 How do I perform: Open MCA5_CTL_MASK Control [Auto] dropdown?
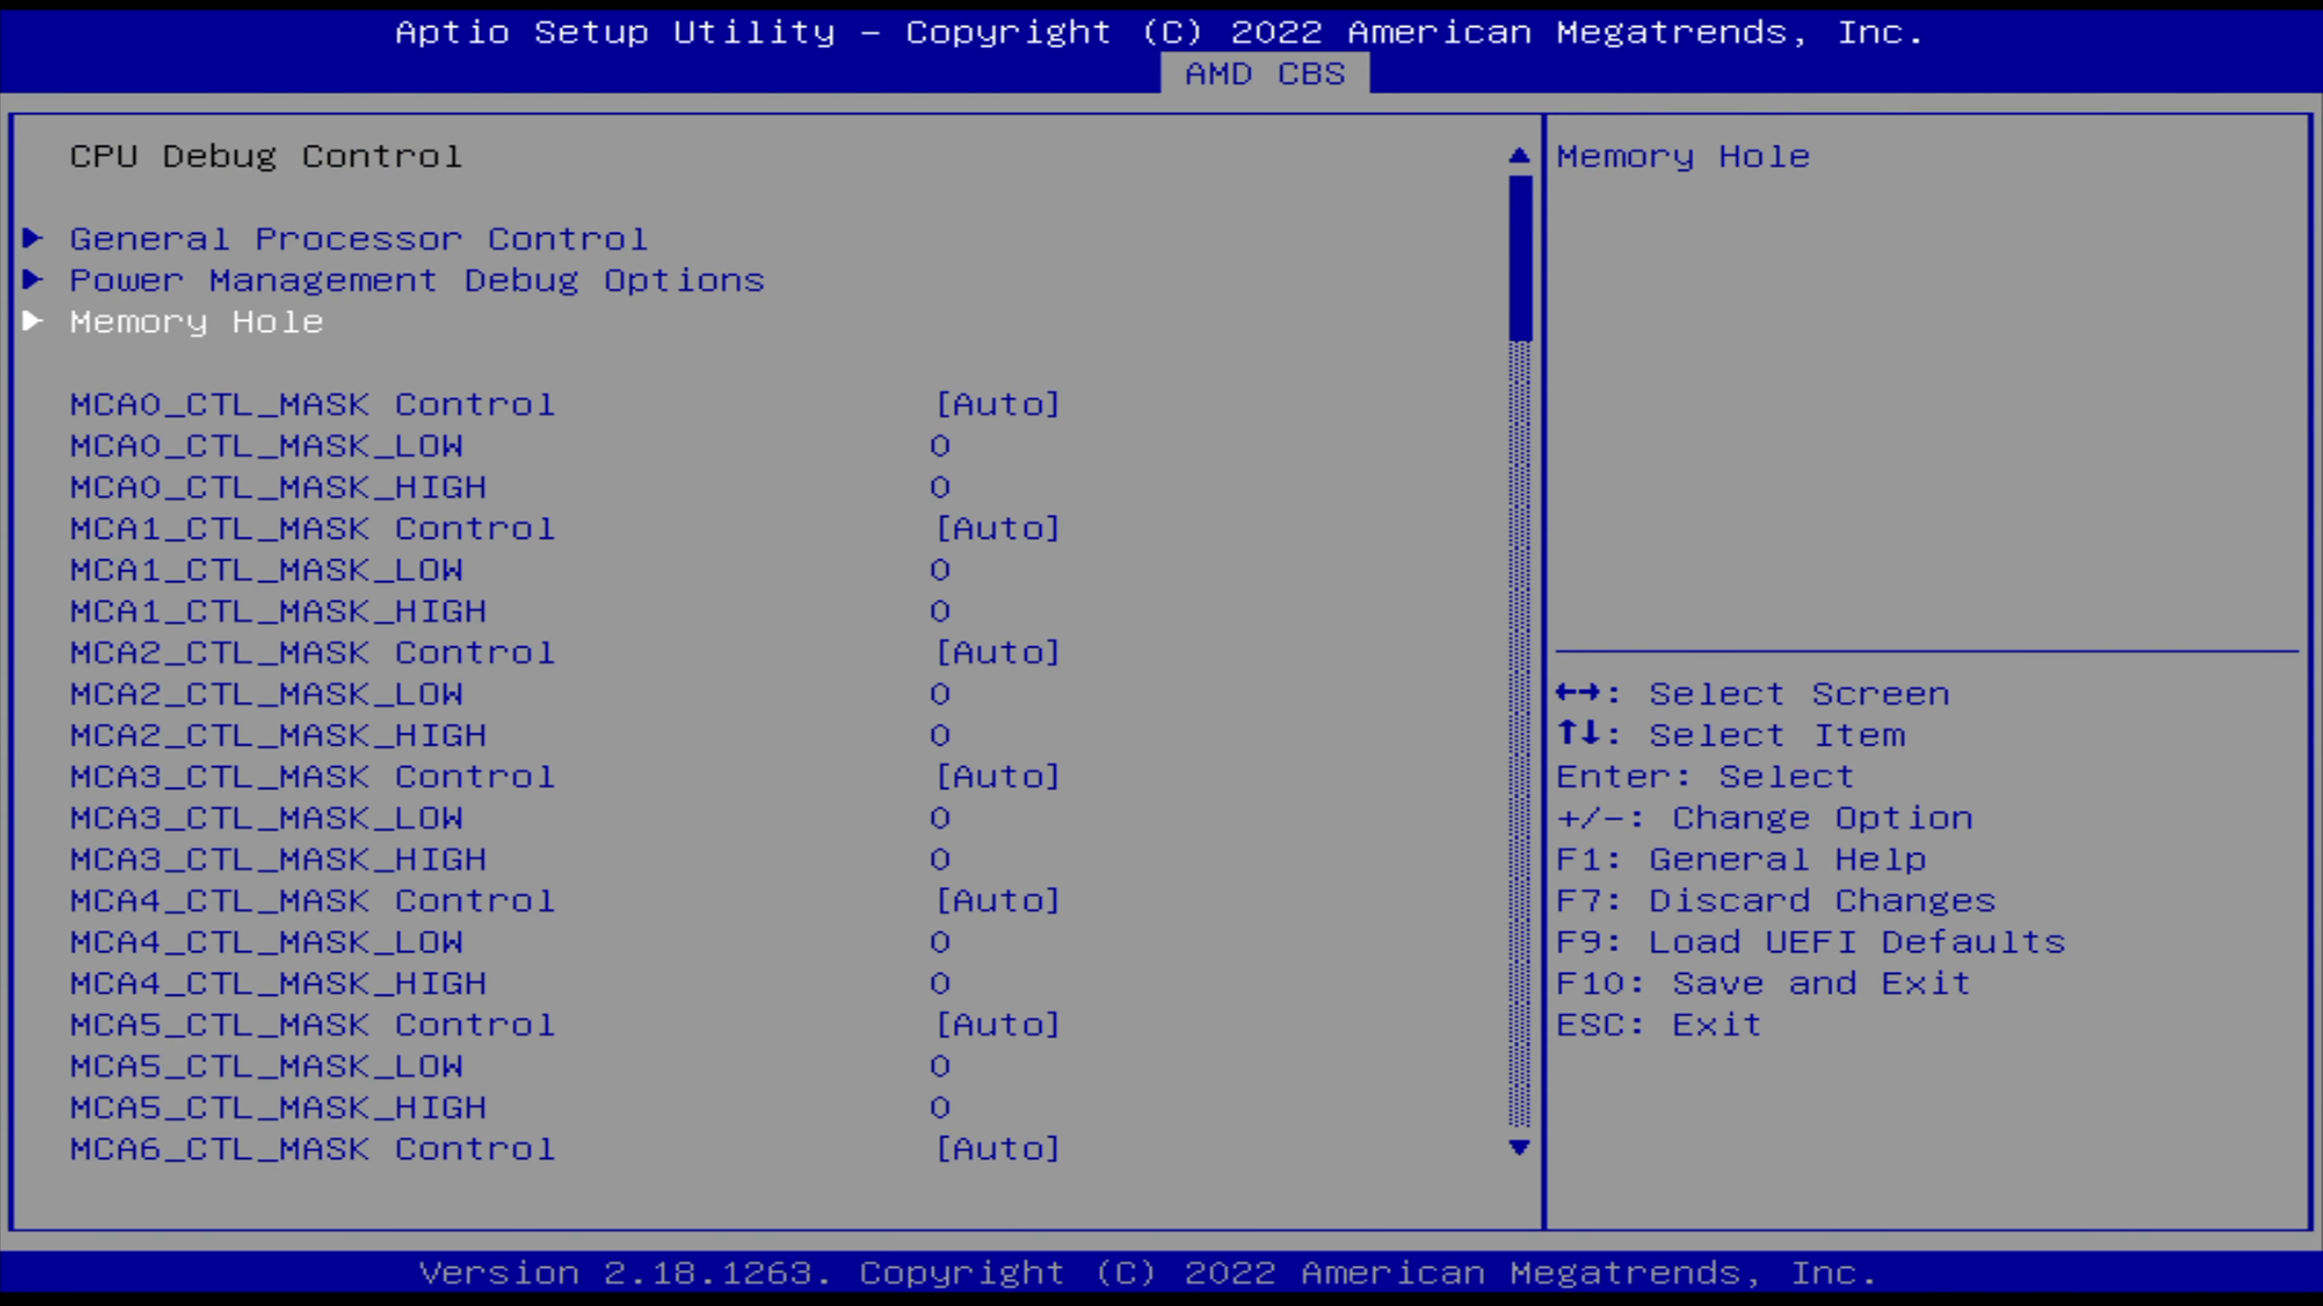click(x=998, y=1025)
